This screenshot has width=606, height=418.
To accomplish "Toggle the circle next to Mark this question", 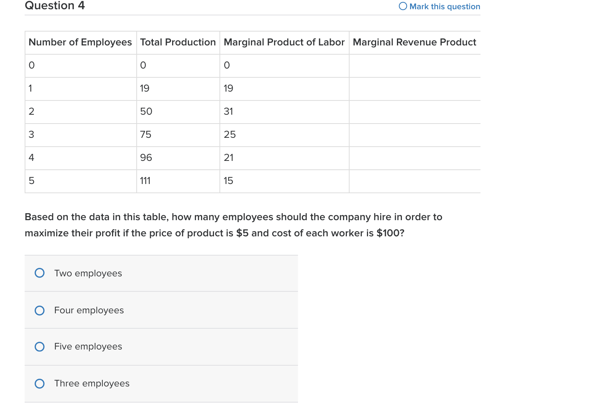I will pyautogui.click(x=402, y=6).
